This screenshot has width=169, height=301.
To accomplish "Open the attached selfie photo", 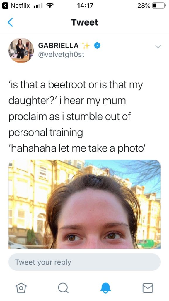I will pos(84,204).
